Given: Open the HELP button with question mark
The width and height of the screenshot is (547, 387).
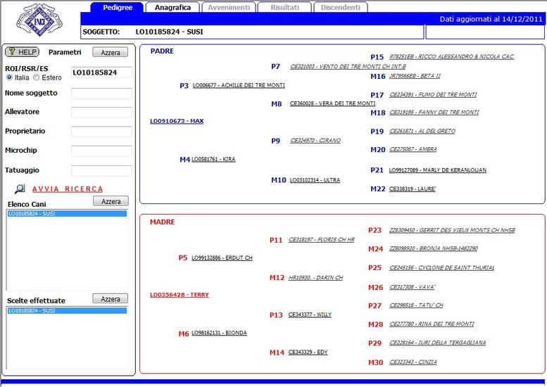Looking at the screenshot, I should 23,52.
